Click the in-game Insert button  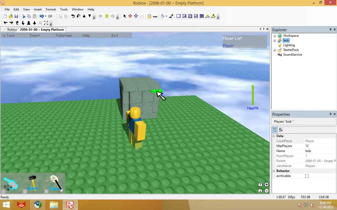35,35
